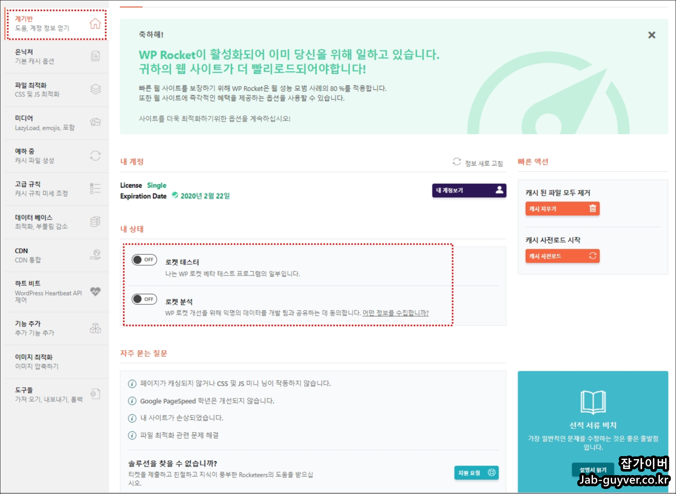This screenshot has height=494, width=676.
Task: Toggle the 로켓 분석 switch on
Action: 144,299
